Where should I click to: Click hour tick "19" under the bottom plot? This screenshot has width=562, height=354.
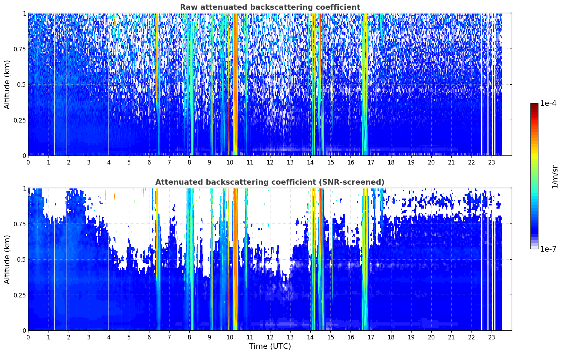(x=411, y=337)
